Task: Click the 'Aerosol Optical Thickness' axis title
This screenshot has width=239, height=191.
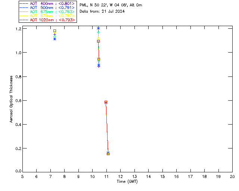Action: click(x=11, y=99)
